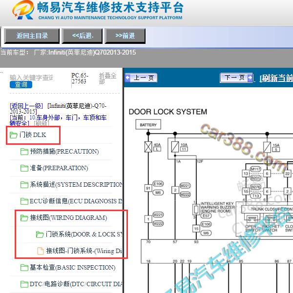Collapse the 接线图(WIRING DIAGRAM) open-folder icon

click(x=24, y=218)
